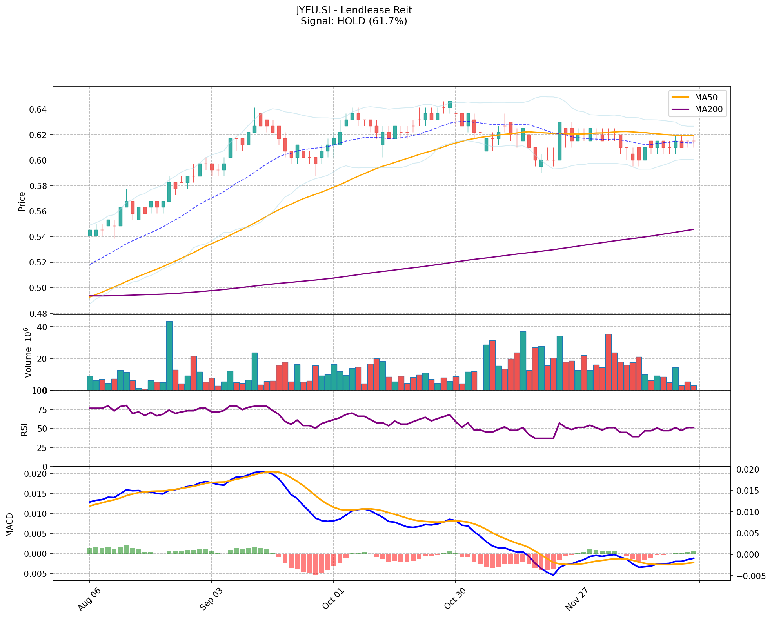Click the Signal: HOLD (61.7%) subtitle

point(354,21)
